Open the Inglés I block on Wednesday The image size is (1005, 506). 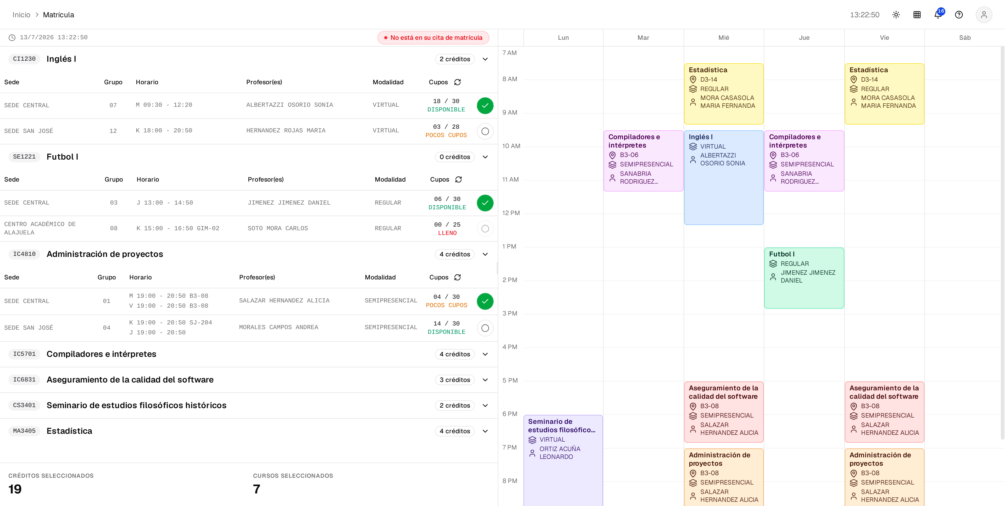point(724,178)
